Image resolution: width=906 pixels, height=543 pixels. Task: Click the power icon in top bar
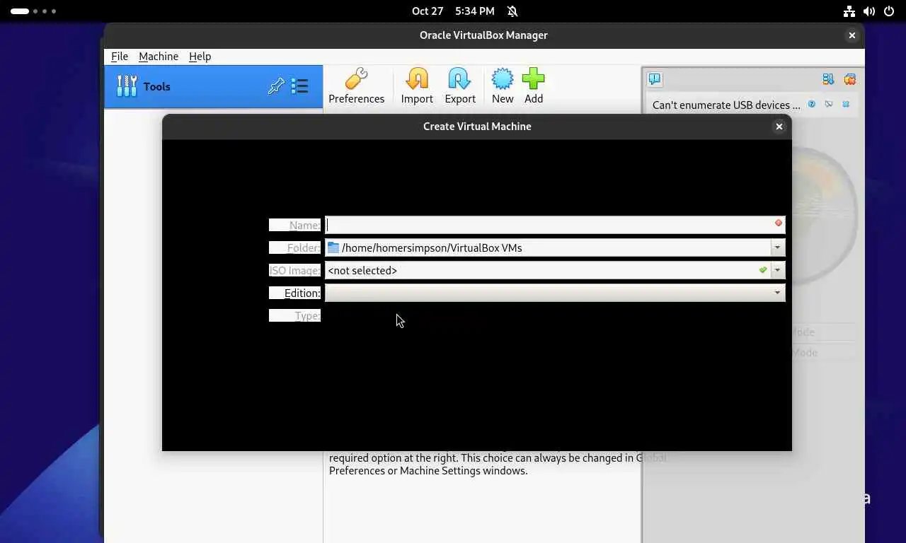(889, 11)
